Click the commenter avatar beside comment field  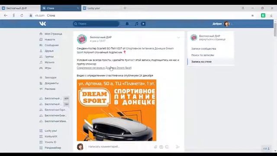(80, 147)
